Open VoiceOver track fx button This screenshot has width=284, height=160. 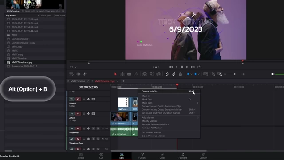[103, 128]
